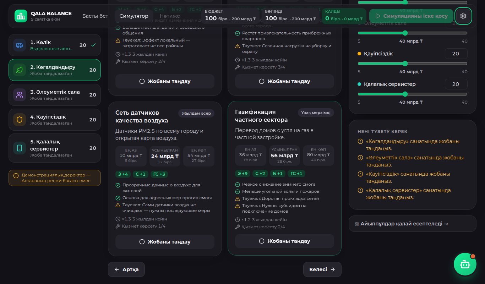Click the risk triangle near Дорогая прокладка сетей
This screenshot has height=284, width=485.
pos(238,198)
